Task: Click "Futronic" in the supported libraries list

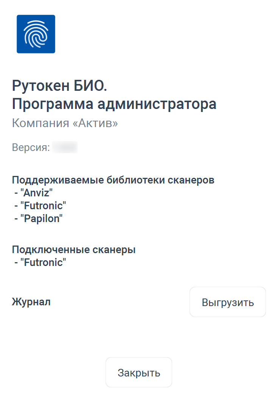Action: pyautogui.click(x=40, y=205)
